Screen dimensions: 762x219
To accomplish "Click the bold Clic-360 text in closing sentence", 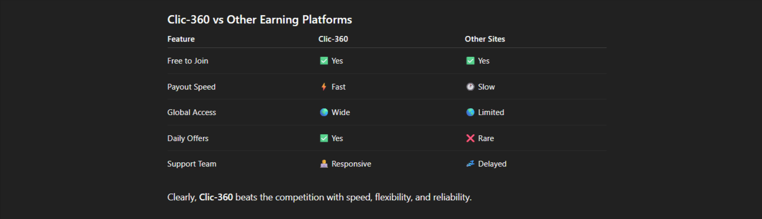I will 216,198.
